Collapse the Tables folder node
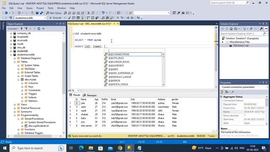Screen dimensions: 270x152 pos(15,62)
